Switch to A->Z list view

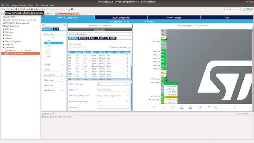pos(56,29)
